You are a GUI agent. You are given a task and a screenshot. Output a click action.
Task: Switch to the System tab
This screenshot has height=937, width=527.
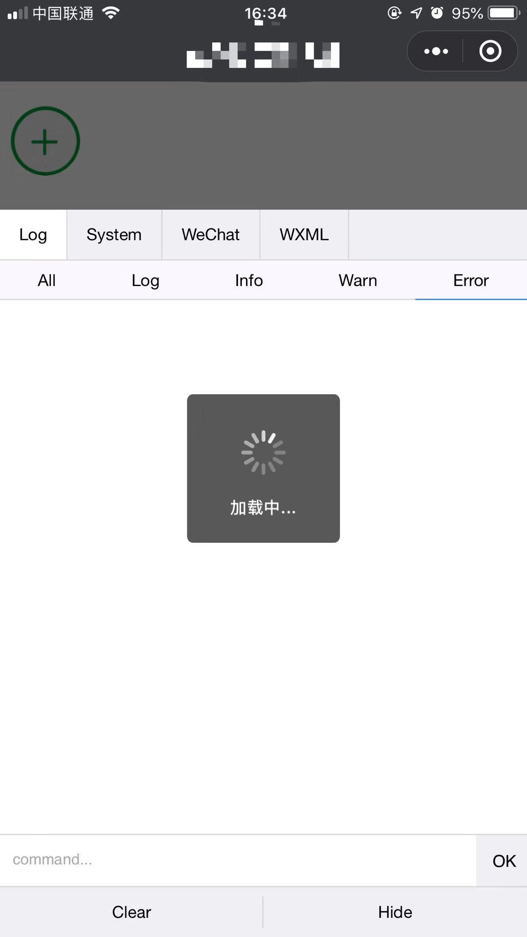point(114,235)
